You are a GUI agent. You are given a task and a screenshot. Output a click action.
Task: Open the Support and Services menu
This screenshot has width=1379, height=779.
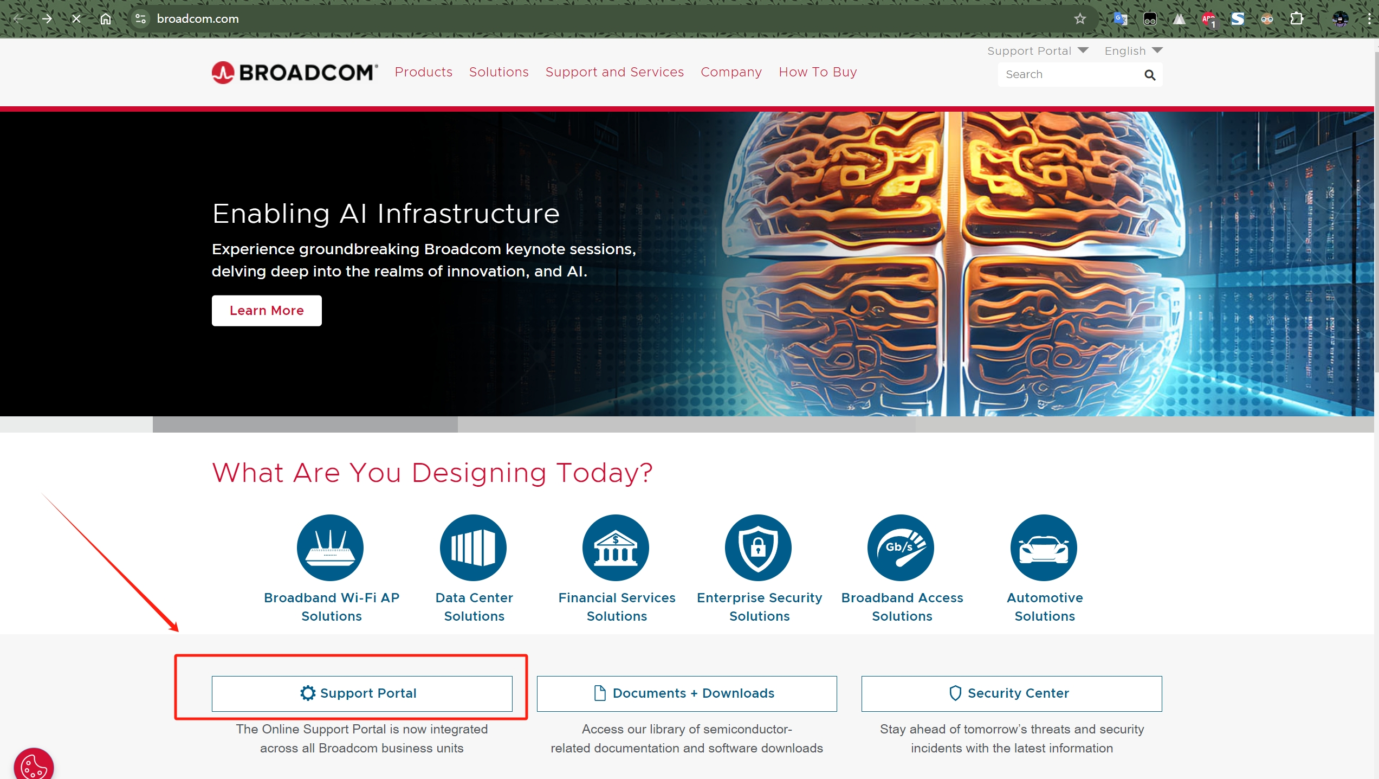(x=614, y=72)
